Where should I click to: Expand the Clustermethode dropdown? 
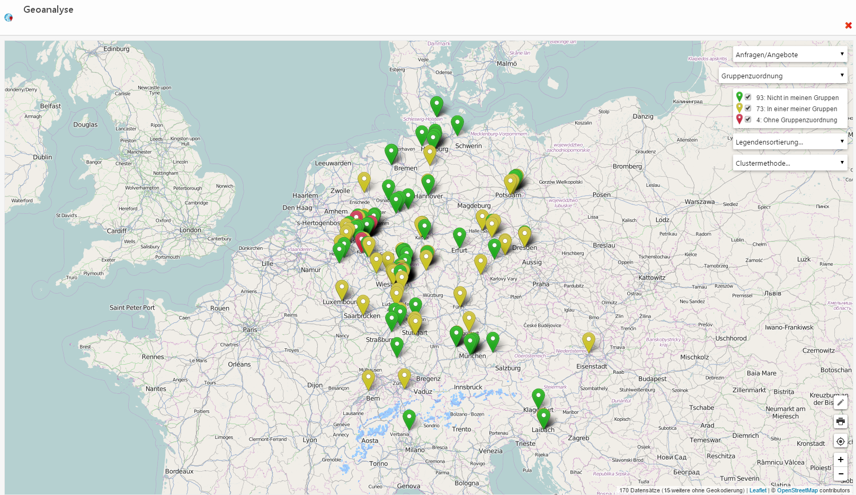(x=790, y=163)
